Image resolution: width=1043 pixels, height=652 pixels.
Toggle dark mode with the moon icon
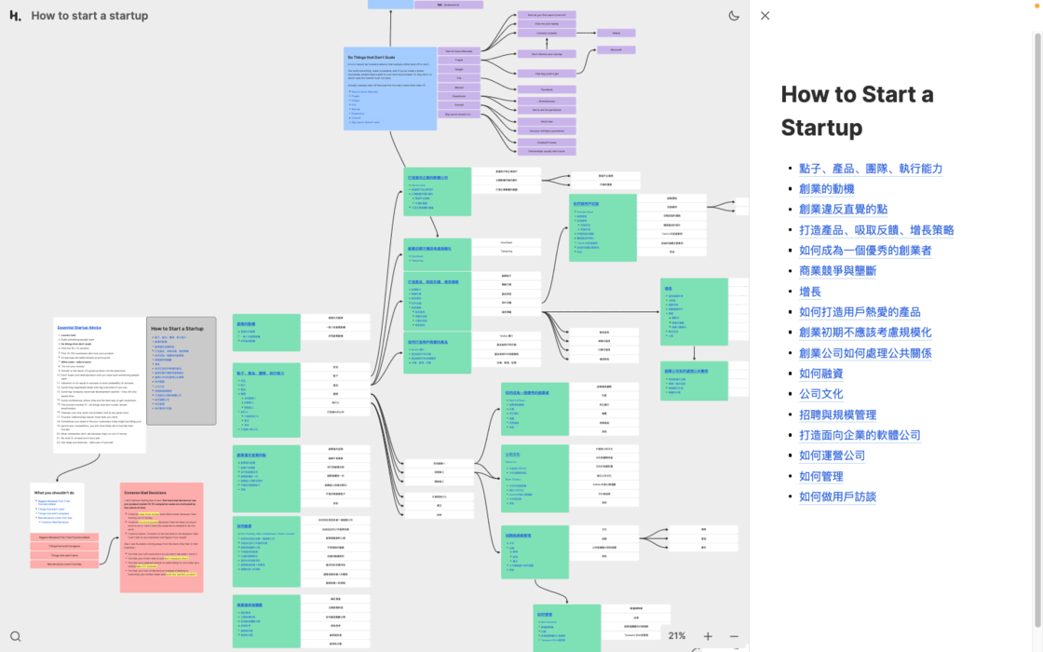point(734,16)
